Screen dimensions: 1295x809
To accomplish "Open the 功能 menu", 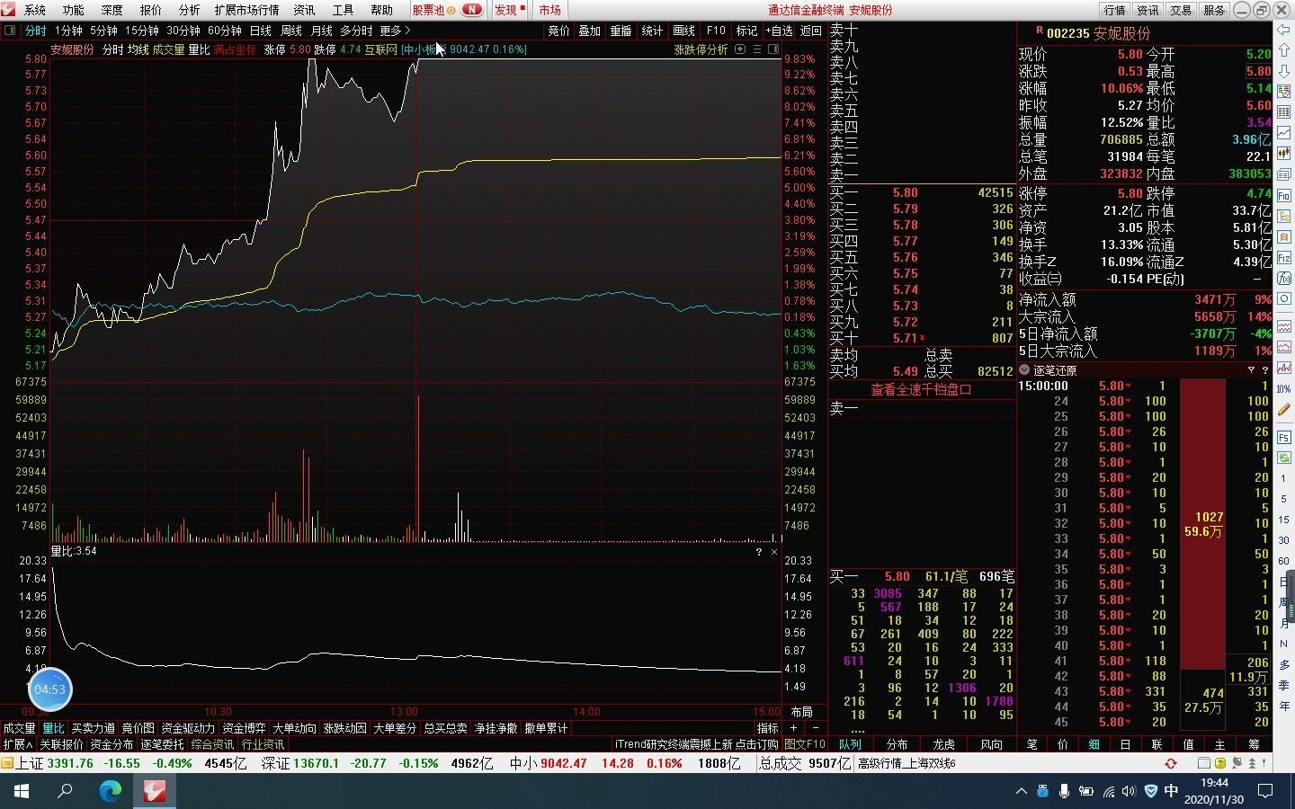I will click(74, 10).
